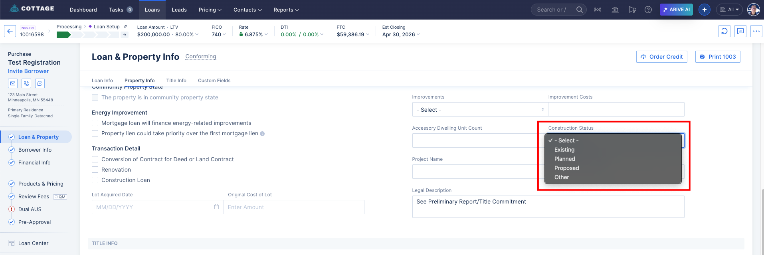
Task: Click the info icon beside property lien option
Action: [262, 134]
